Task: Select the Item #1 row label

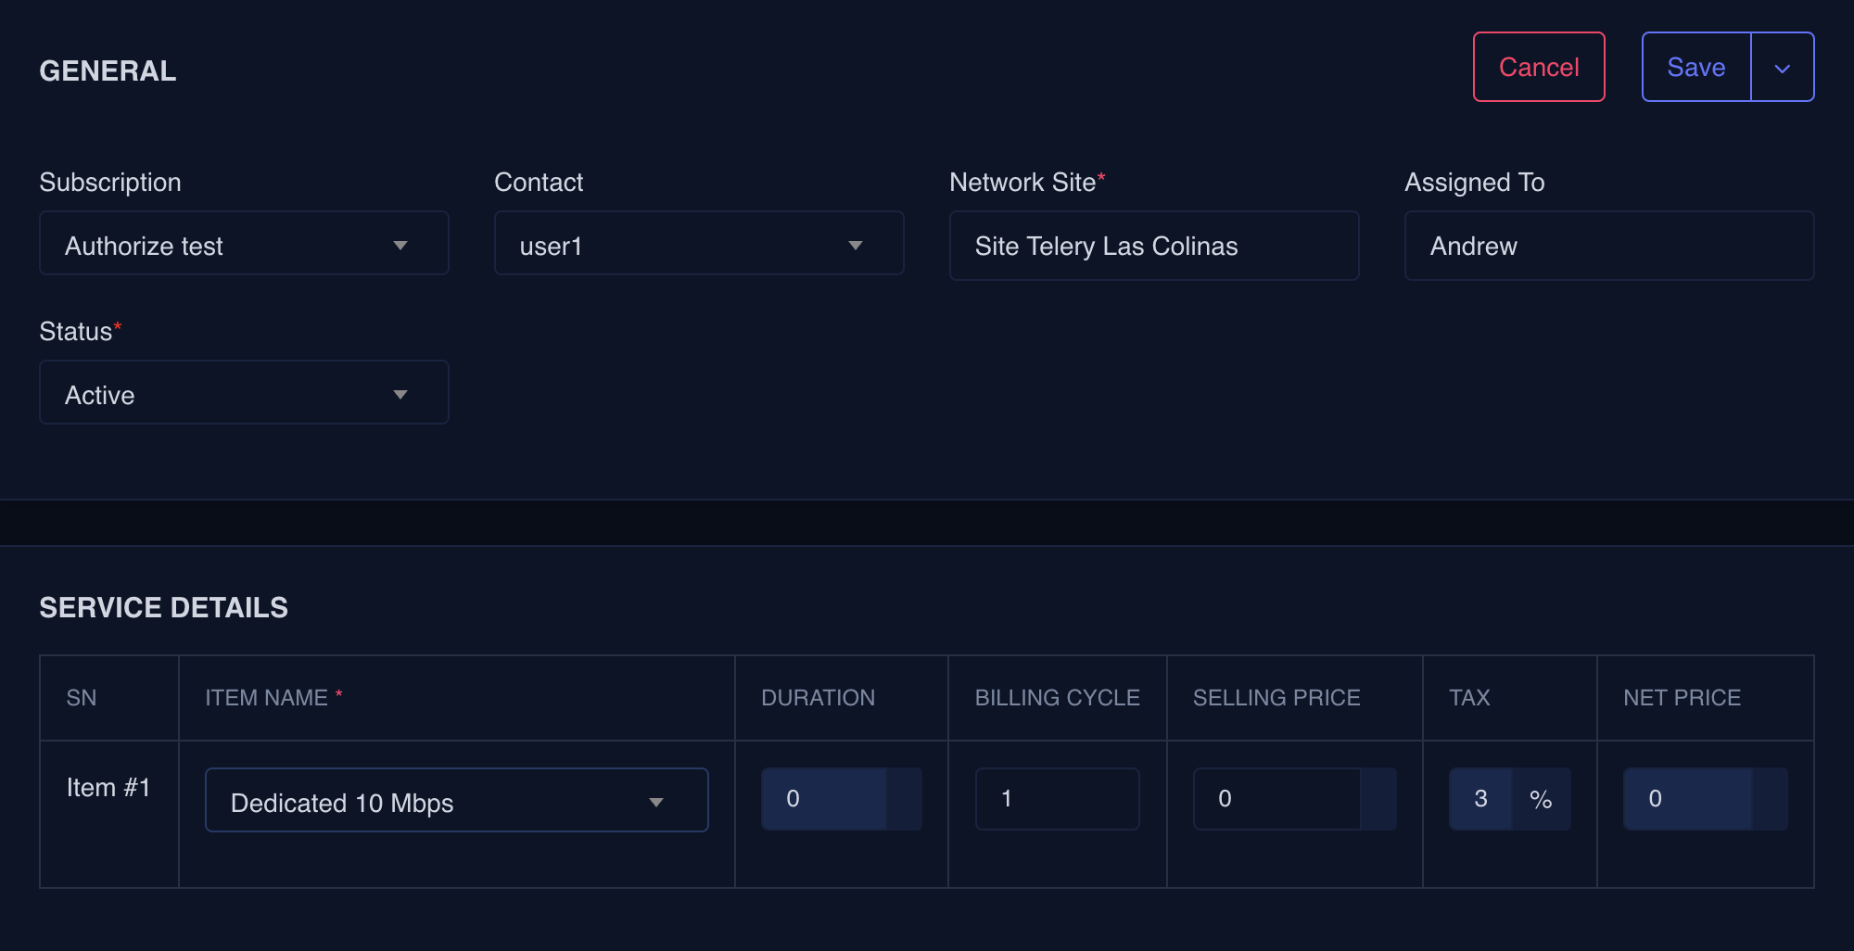Action: (108, 788)
